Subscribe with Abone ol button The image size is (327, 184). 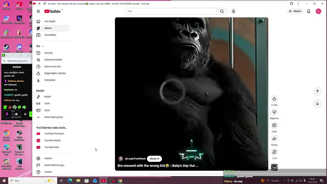point(154,159)
